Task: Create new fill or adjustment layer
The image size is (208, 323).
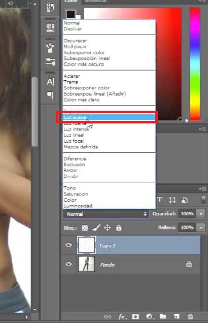Action: (149, 316)
